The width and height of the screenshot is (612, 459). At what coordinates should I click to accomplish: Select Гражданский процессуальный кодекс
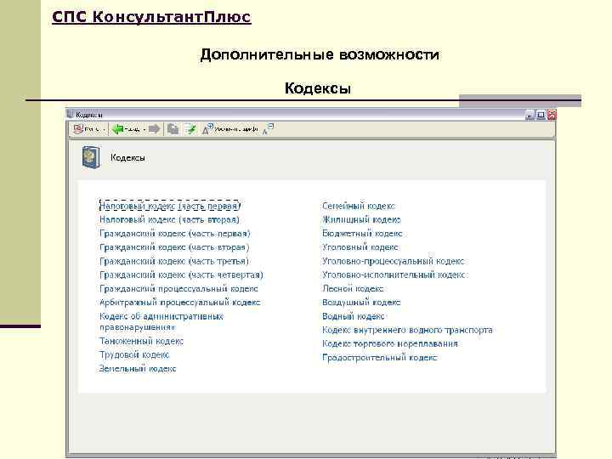(178, 288)
